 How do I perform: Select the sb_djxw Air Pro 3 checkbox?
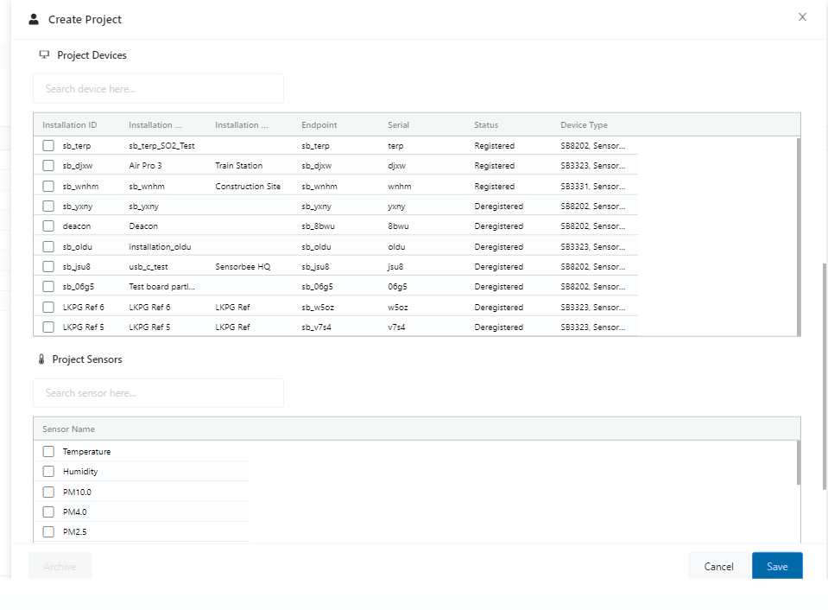[48, 165]
